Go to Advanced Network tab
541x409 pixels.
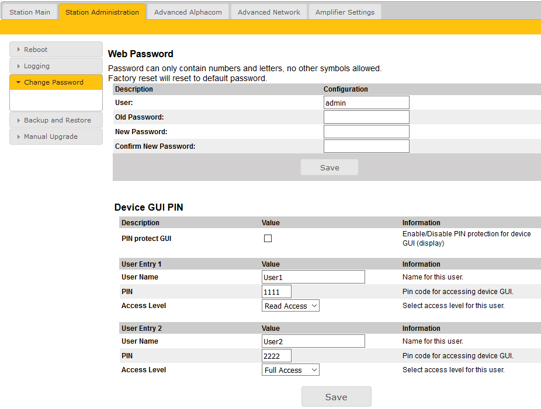coord(269,12)
